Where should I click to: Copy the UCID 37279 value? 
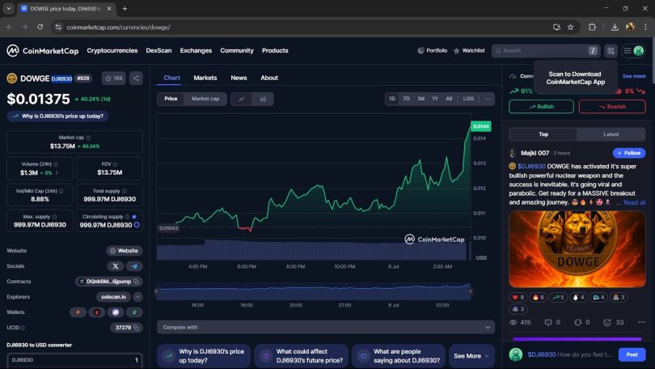[136, 328]
